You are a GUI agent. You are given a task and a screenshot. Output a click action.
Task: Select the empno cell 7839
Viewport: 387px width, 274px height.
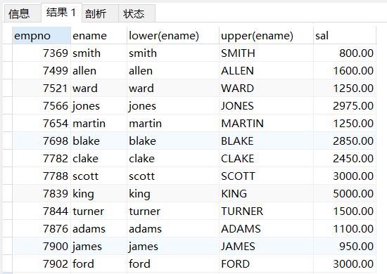pyautogui.click(x=42, y=194)
